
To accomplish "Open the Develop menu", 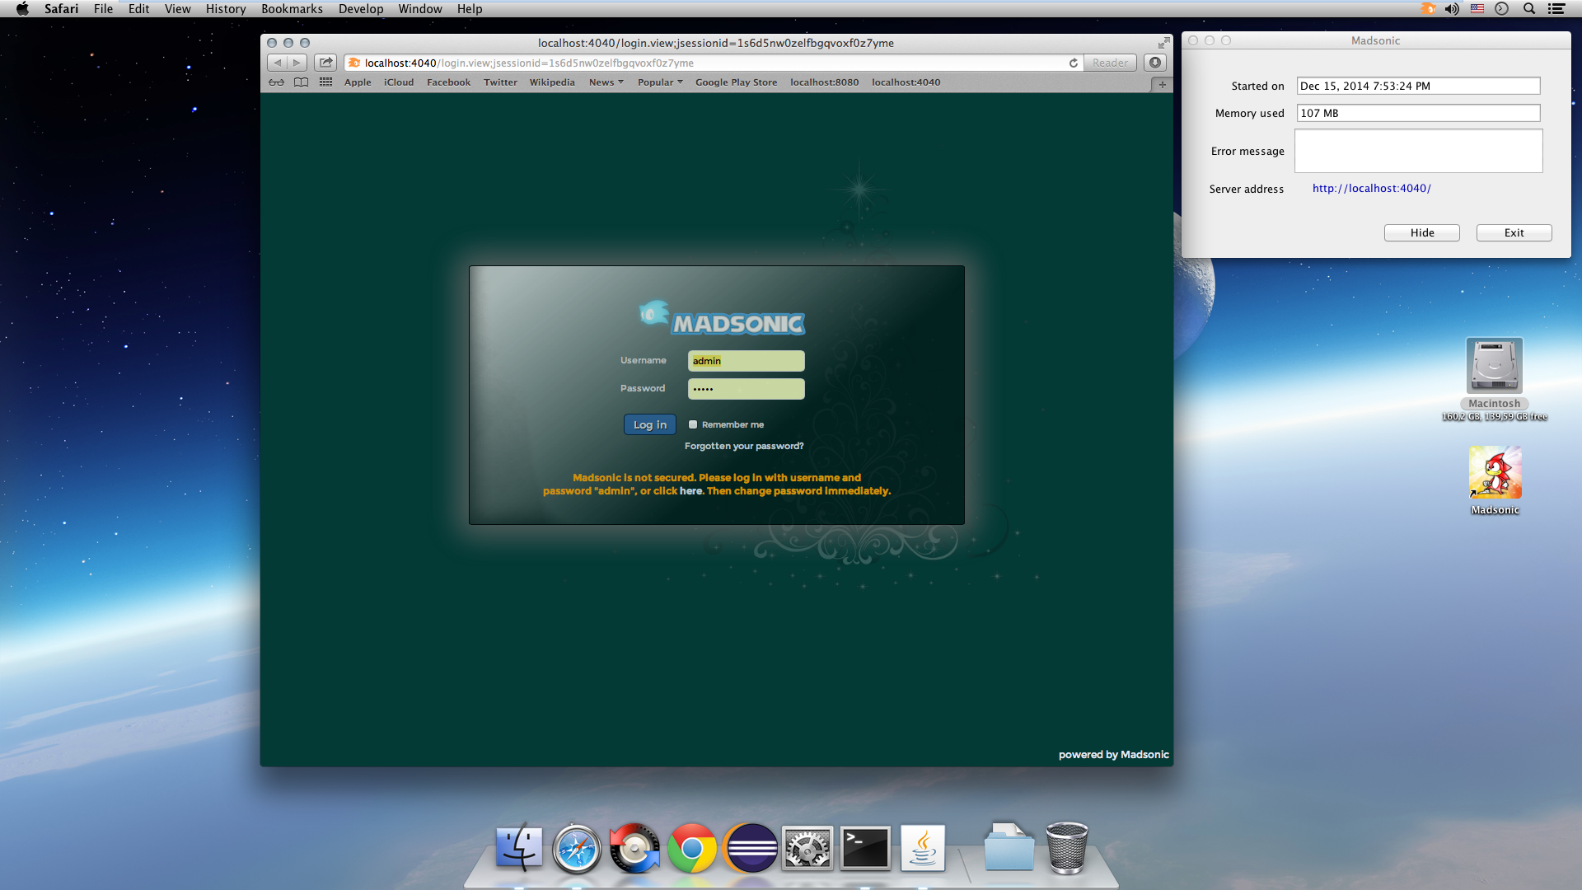I will click(x=360, y=9).
